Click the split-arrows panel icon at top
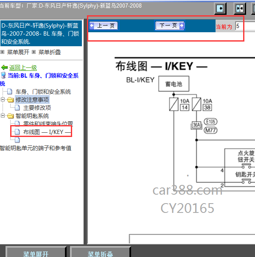 tap(240, 8)
